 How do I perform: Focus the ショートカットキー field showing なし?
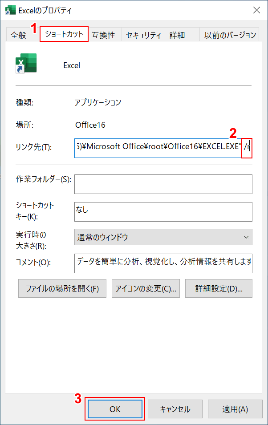163,212
